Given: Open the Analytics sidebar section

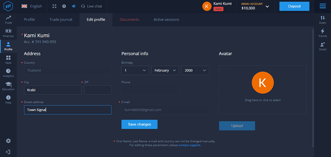Looking at the screenshot, I should click(8, 73).
